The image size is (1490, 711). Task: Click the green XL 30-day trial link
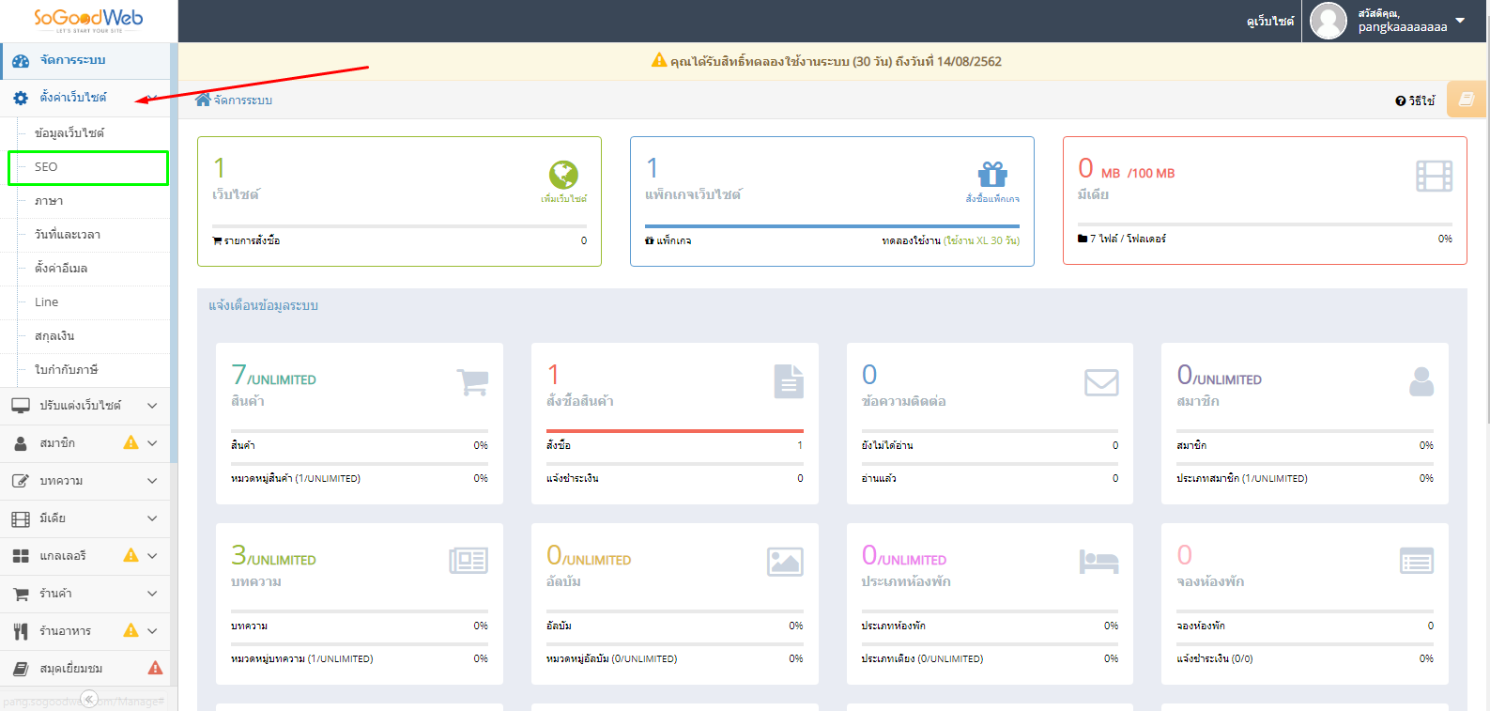tap(981, 240)
